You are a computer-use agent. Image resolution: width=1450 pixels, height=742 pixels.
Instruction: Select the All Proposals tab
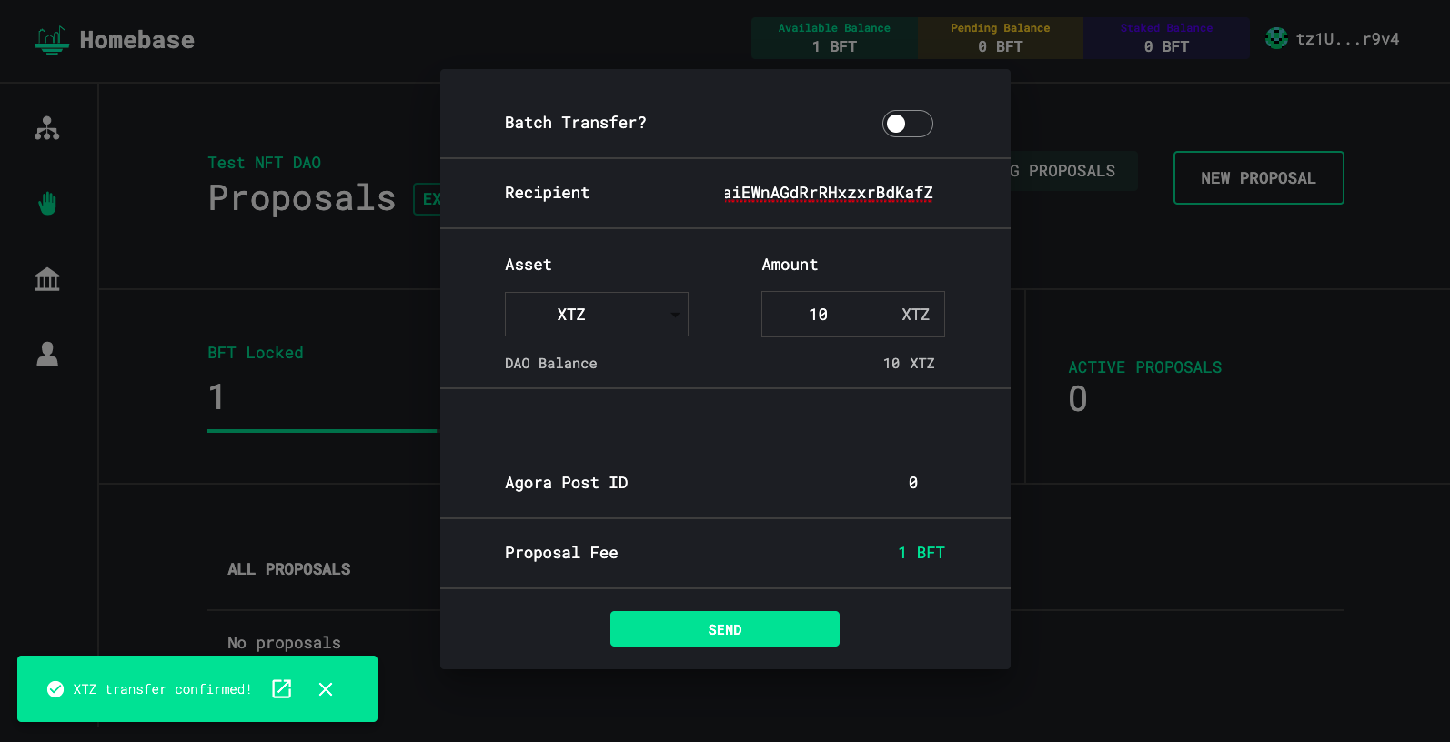click(x=288, y=569)
